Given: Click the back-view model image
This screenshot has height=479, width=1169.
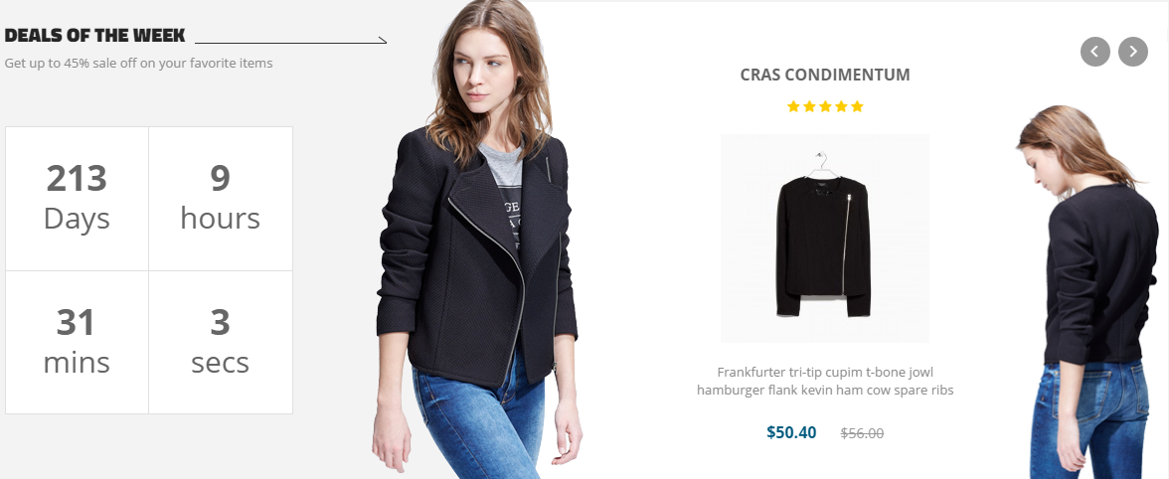Looking at the screenshot, I should tap(1088, 292).
